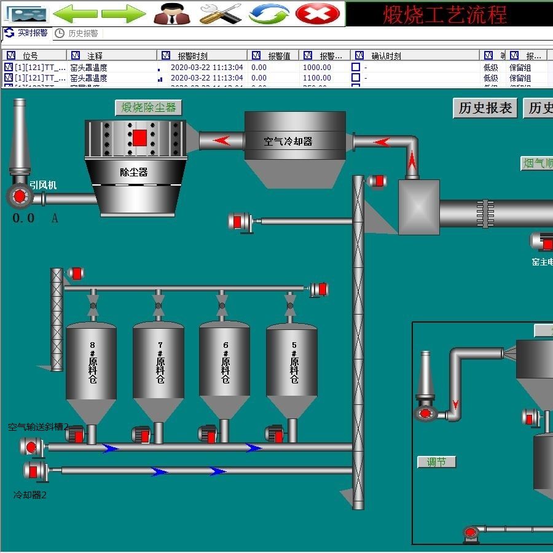Image resolution: width=553 pixels, height=553 pixels.
Task: Click the overview picture icon in toolbar
Action: [x=28, y=14]
